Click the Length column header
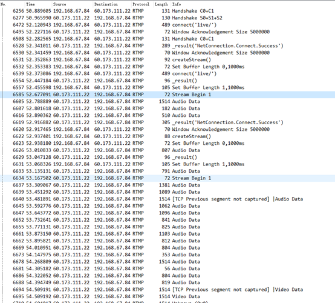Screen dimensions: 335x303 162,4
